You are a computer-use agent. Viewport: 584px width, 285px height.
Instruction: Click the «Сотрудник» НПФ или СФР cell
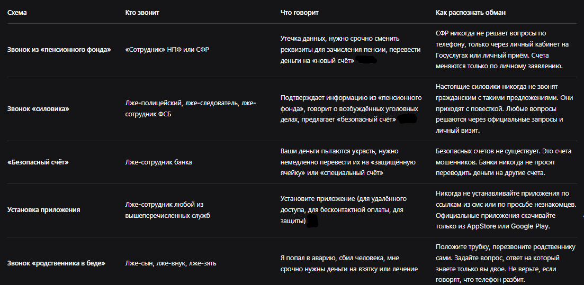click(167, 50)
